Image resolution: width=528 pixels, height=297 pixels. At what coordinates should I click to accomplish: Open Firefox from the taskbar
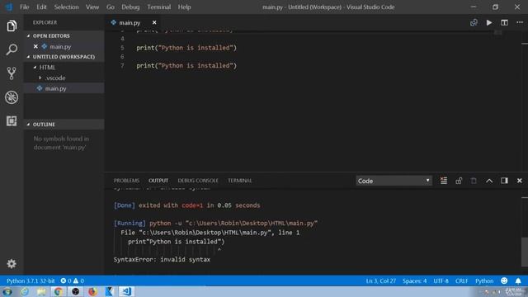click(92, 291)
